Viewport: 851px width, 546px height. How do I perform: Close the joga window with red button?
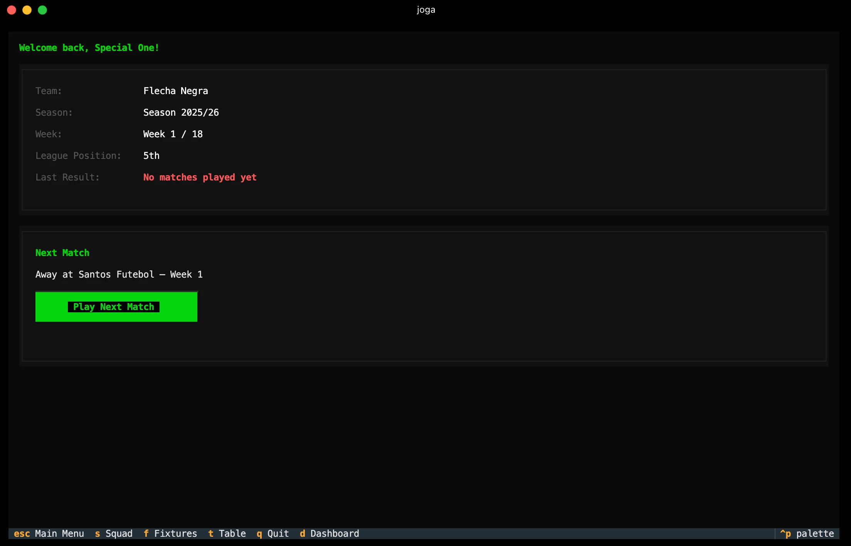tap(12, 10)
